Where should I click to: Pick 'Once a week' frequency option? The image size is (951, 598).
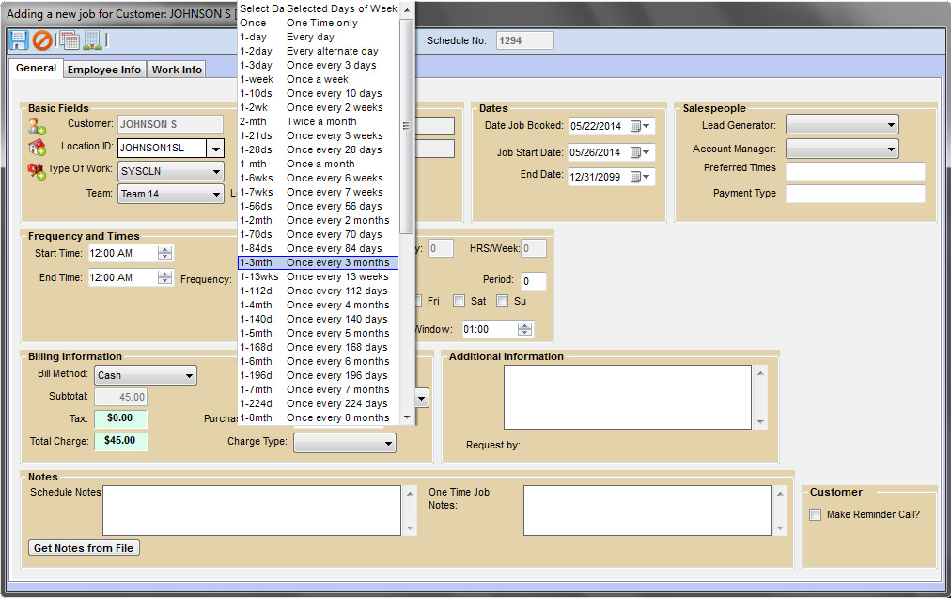click(x=319, y=80)
